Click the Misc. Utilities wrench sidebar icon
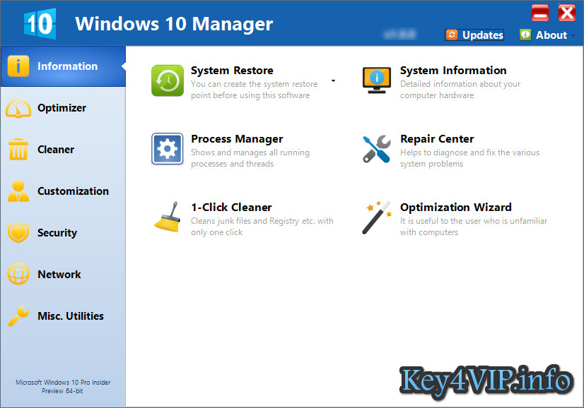Screen dimensions: 584x408 click(18, 316)
